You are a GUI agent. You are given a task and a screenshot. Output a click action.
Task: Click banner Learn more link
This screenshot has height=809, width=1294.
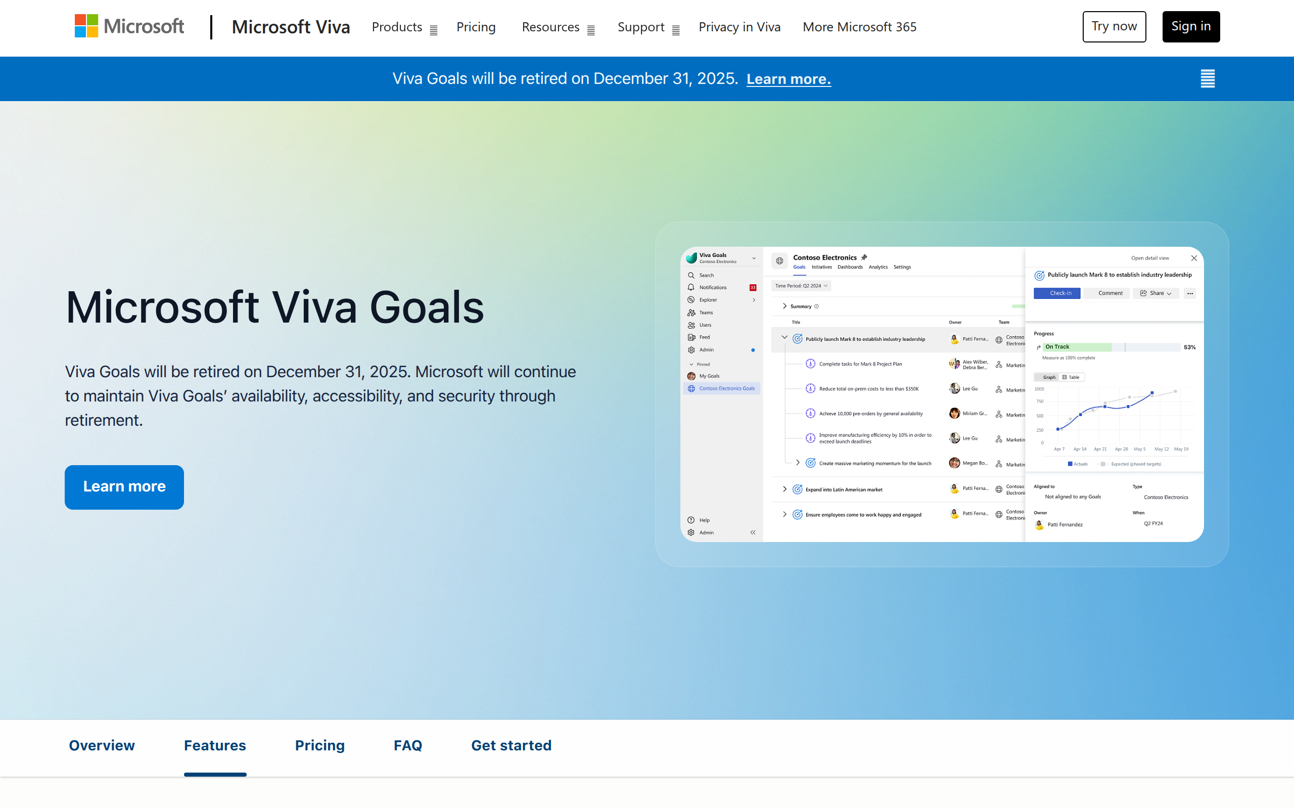pyautogui.click(x=788, y=79)
